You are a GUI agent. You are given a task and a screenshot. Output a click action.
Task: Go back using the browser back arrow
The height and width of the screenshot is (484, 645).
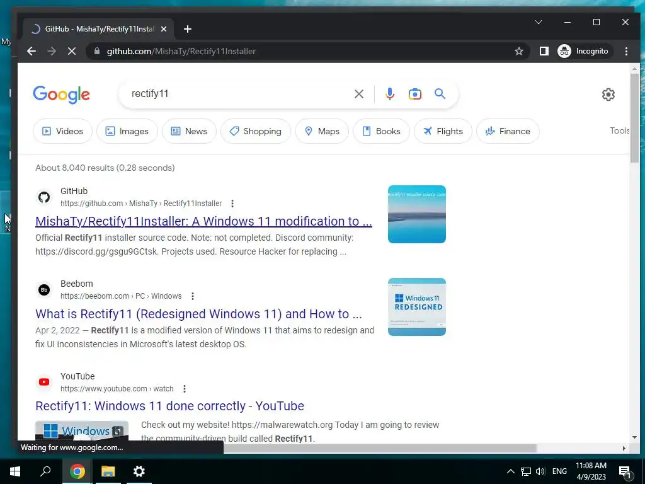pyautogui.click(x=31, y=51)
